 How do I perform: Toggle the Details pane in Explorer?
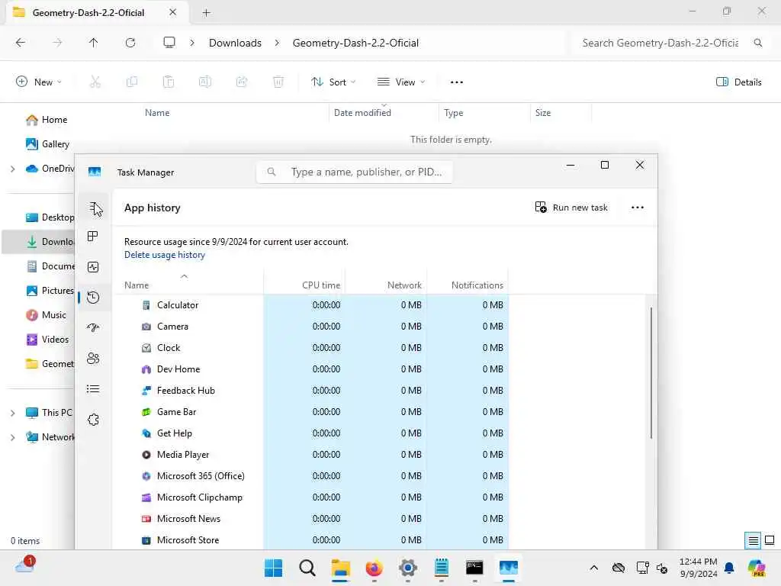tap(738, 82)
